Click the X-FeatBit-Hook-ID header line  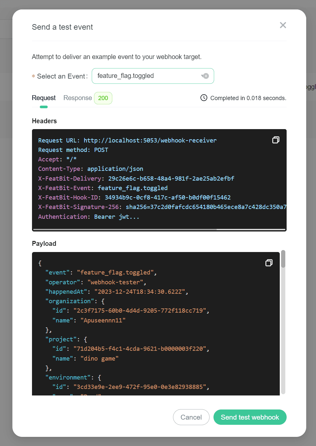click(x=134, y=198)
